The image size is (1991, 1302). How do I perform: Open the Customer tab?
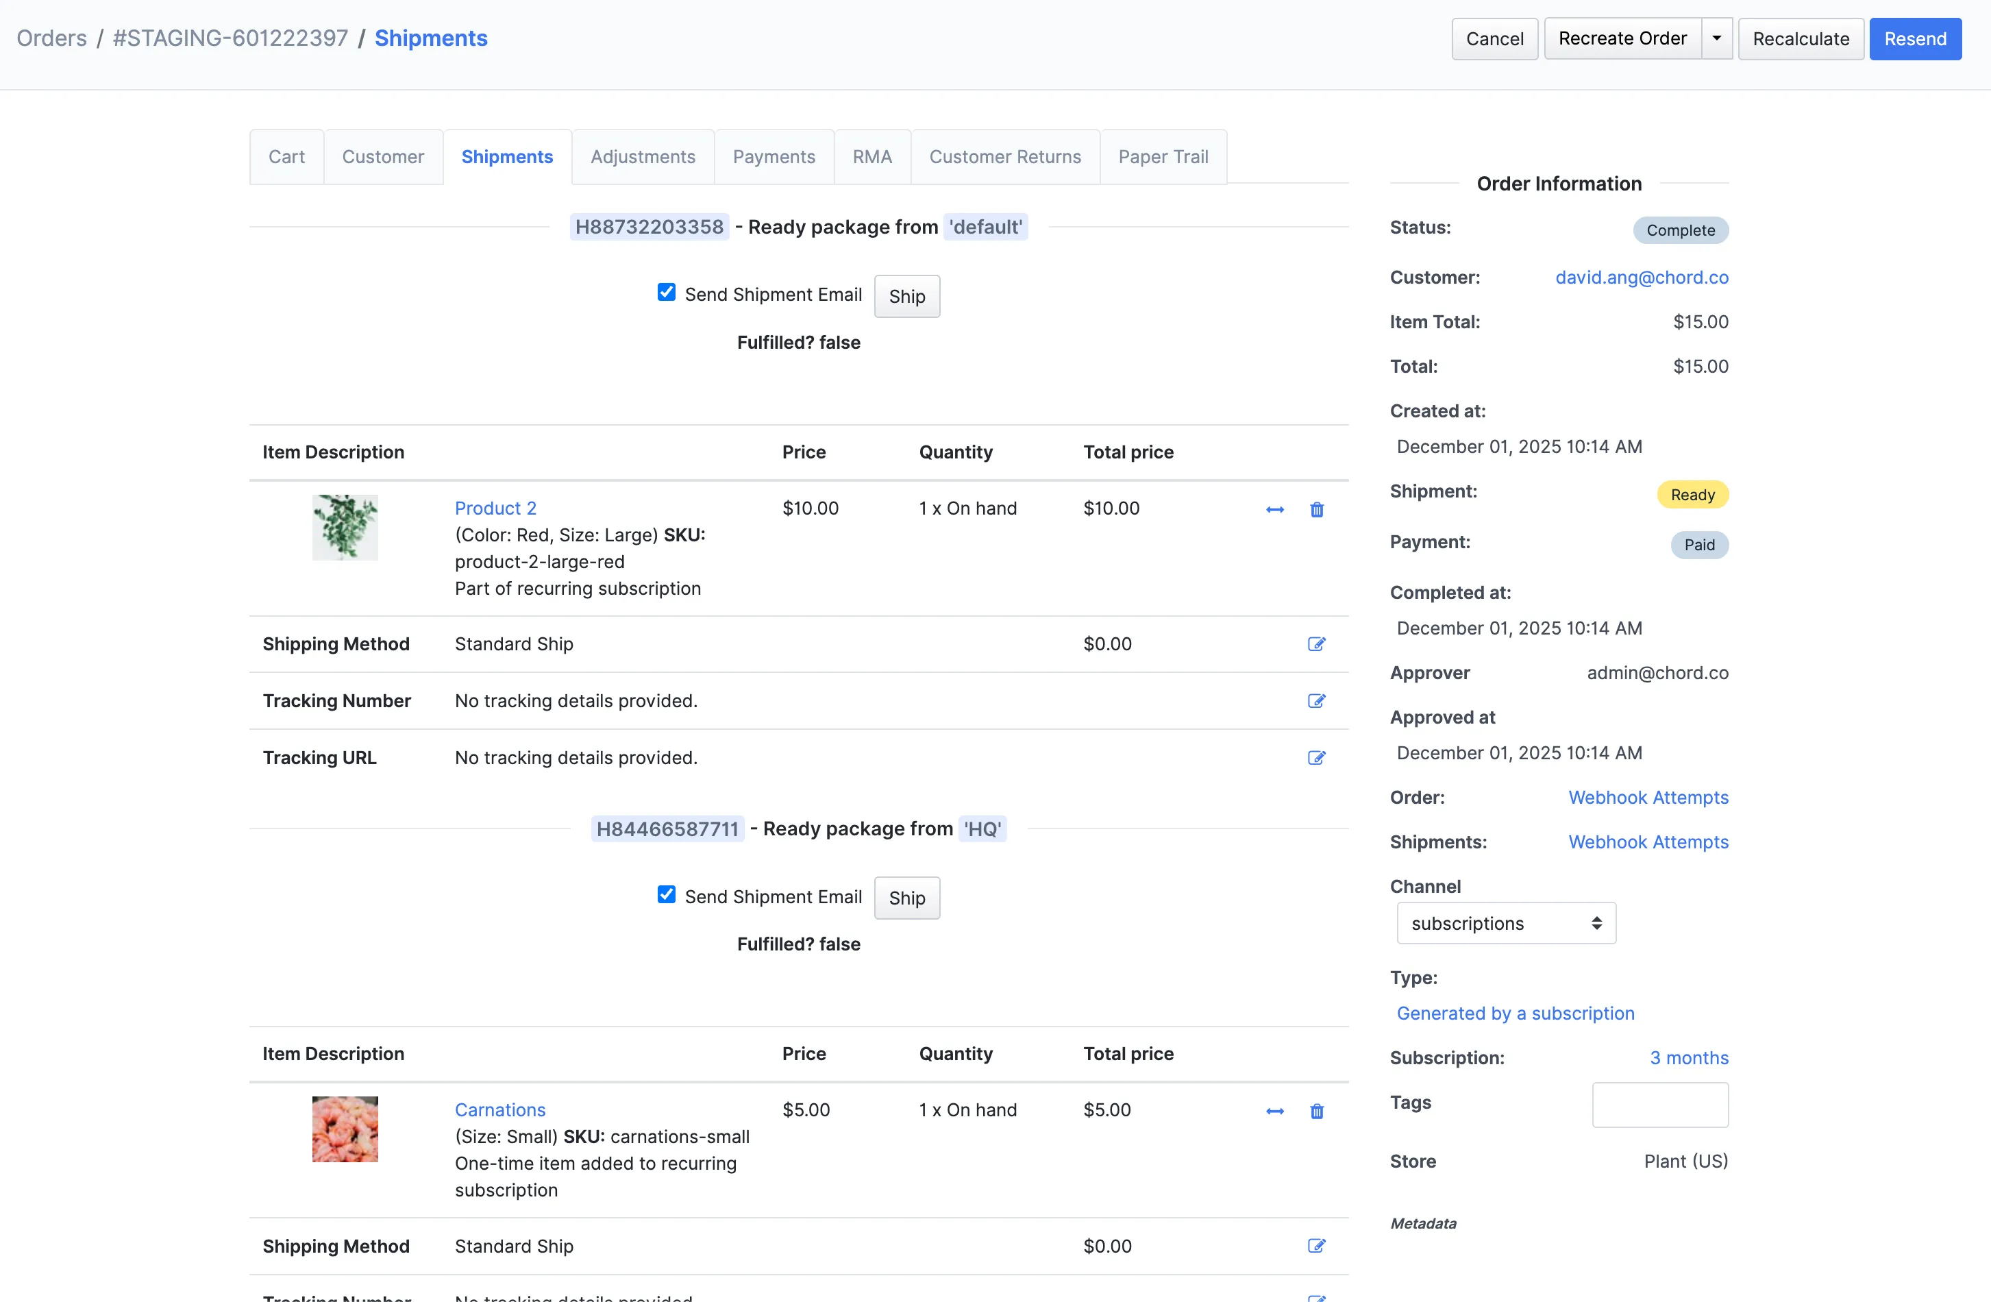tap(383, 156)
